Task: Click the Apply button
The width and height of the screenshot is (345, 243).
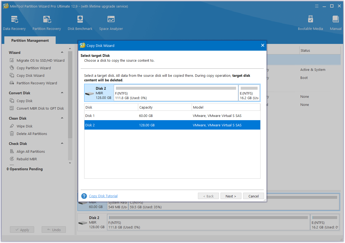Action: pyautogui.click(x=22, y=230)
